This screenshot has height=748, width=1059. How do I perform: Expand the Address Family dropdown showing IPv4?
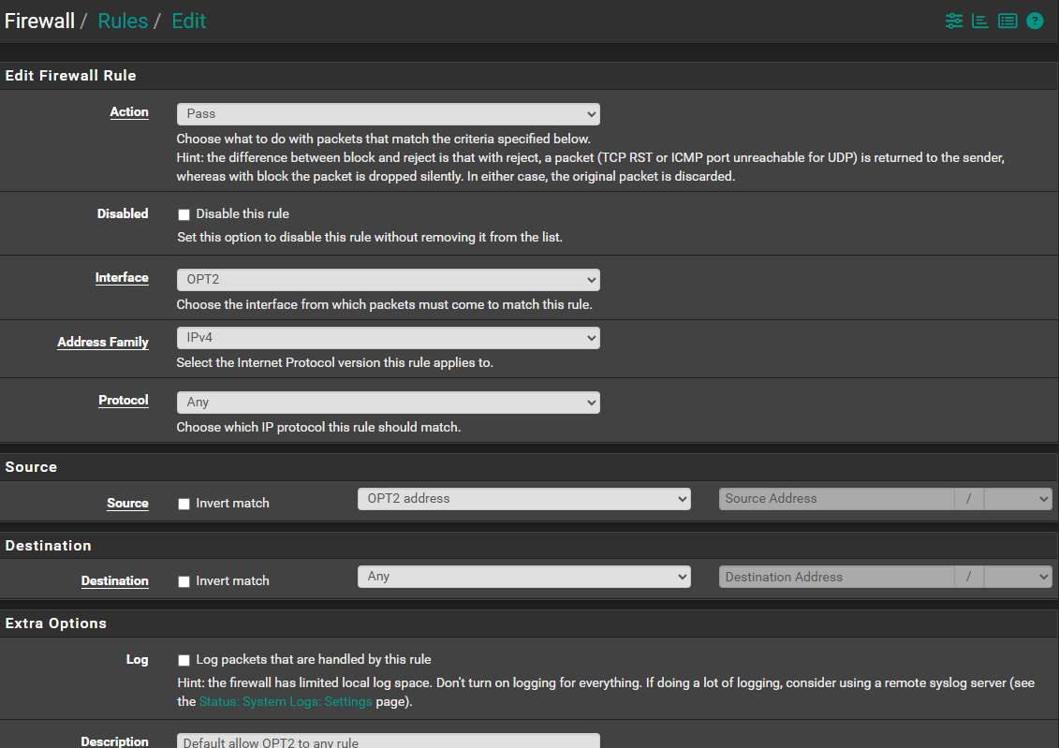(388, 337)
